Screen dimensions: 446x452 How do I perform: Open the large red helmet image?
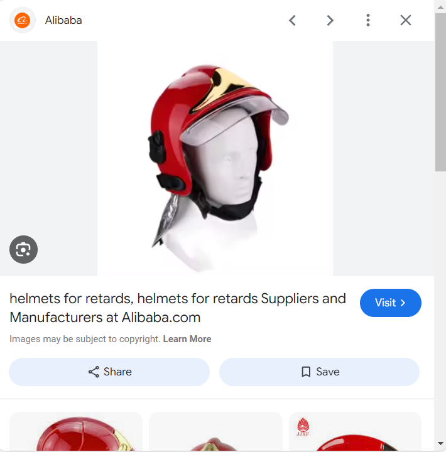coord(215,159)
